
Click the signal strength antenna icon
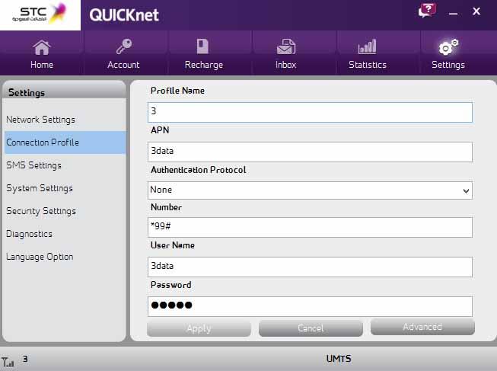(x=8, y=362)
